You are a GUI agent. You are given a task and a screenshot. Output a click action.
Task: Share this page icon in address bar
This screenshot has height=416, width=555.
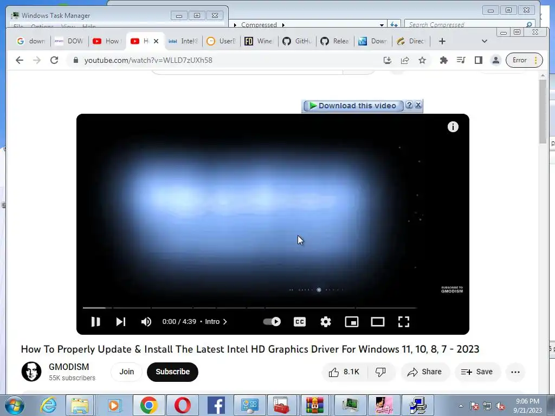pos(405,60)
